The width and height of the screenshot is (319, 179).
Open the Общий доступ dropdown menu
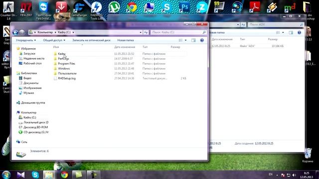pyautogui.click(x=54, y=40)
